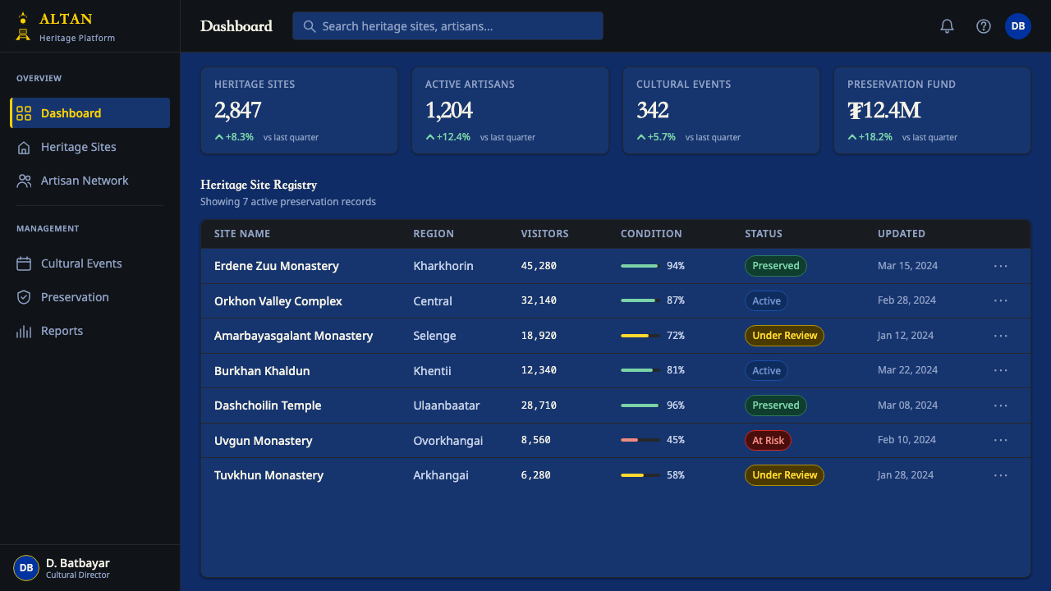Open the DB avatar in top bar

coord(1018,26)
